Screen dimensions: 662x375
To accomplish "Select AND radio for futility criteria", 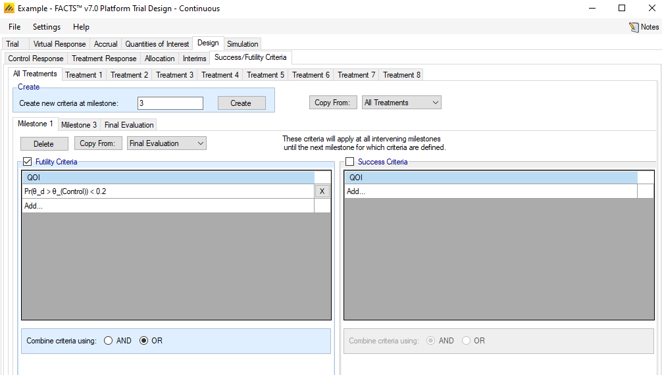I will coord(109,341).
